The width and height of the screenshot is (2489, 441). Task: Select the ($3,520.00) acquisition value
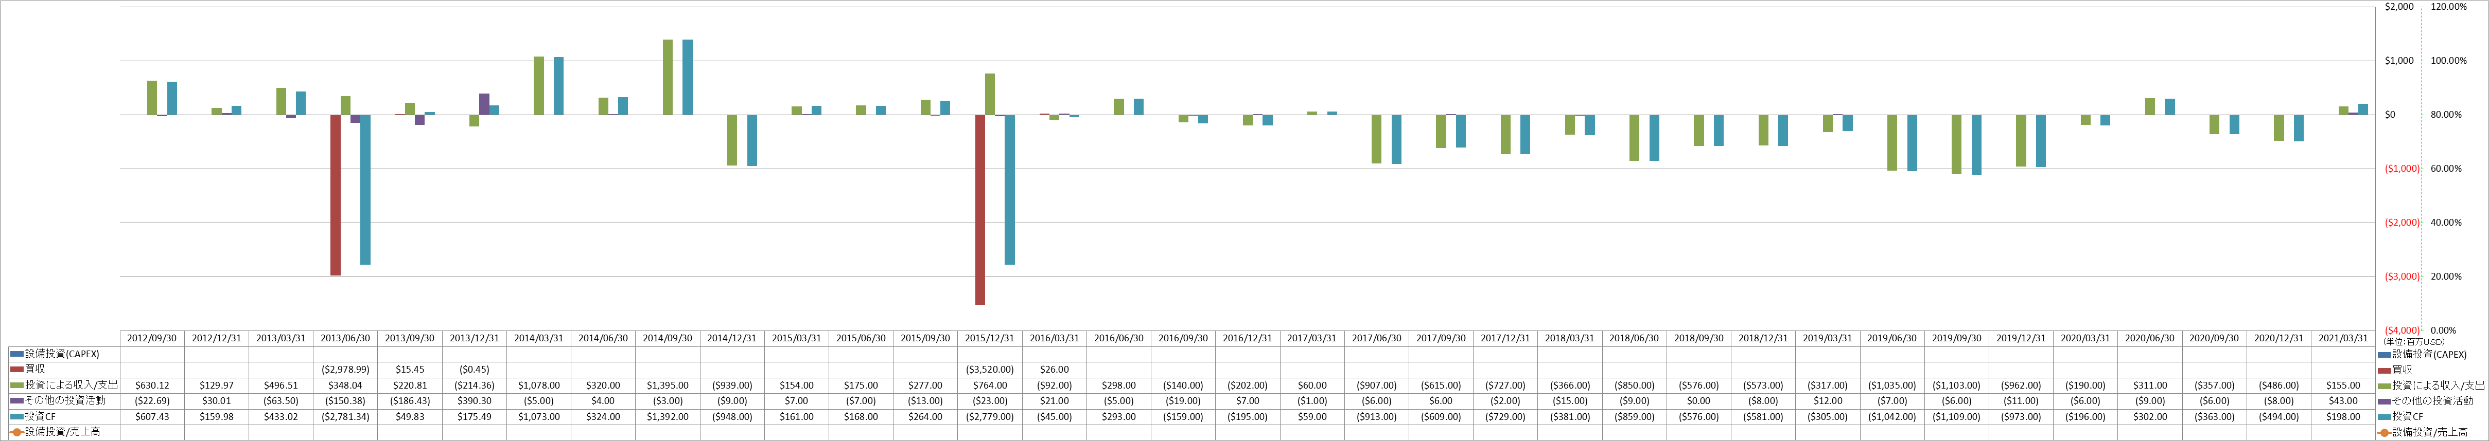click(989, 370)
